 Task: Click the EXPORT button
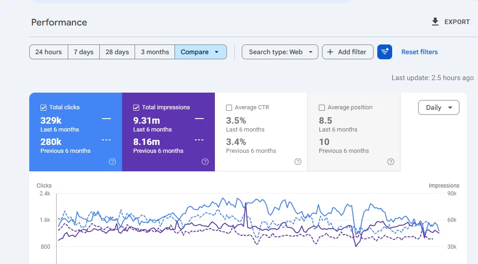coord(451,22)
